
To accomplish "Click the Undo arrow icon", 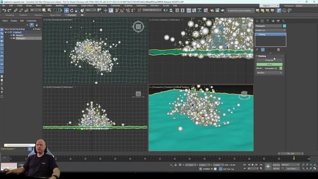I will (4, 10).
